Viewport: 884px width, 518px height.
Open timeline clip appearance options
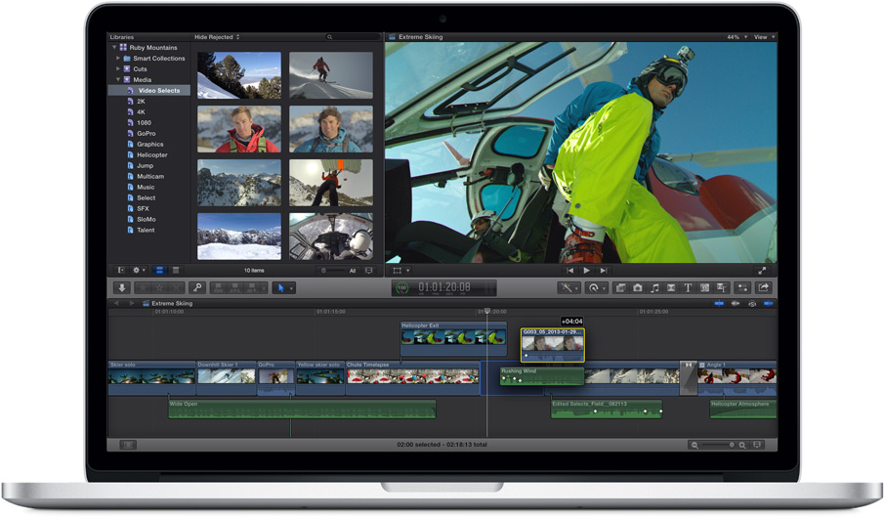(757, 445)
